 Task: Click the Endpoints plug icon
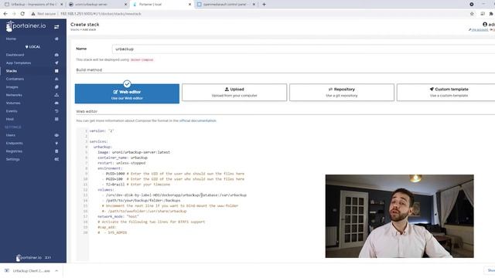(56, 144)
